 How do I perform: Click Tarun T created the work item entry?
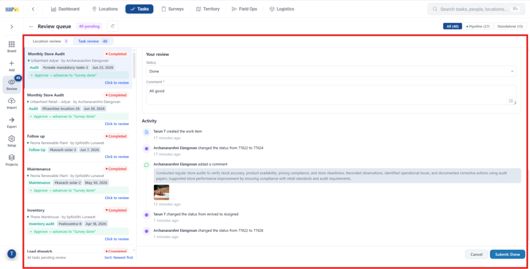[x=178, y=131]
